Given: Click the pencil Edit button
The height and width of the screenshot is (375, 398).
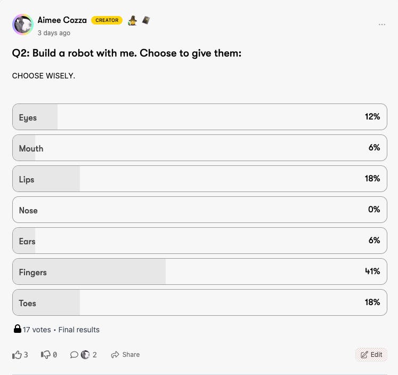Looking at the screenshot, I should point(371,355).
